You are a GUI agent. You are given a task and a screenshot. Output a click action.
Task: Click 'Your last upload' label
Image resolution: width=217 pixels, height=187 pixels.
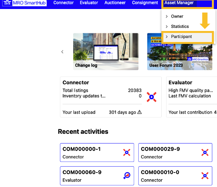pyautogui.click(x=79, y=112)
